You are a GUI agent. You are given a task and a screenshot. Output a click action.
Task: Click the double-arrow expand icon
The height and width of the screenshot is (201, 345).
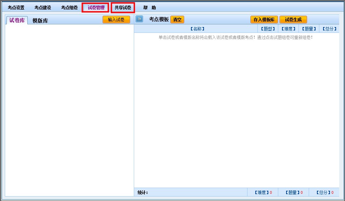(x=139, y=19)
